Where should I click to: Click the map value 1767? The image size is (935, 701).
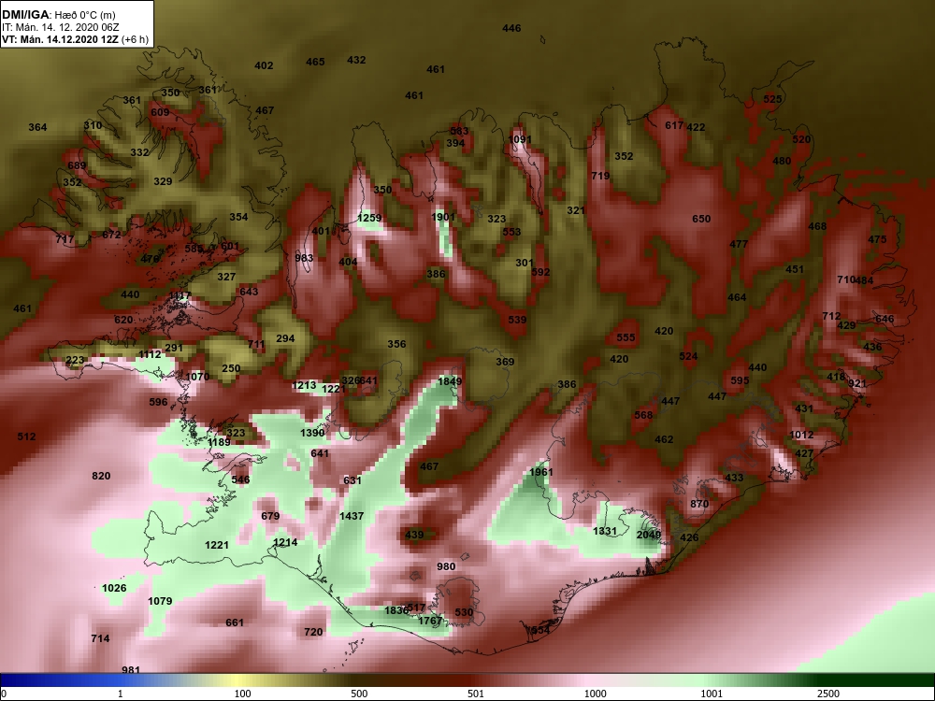pos(430,621)
